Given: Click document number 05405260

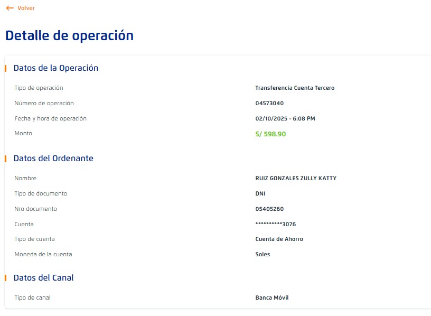Looking at the screenshot, I should tap(269, 209).
